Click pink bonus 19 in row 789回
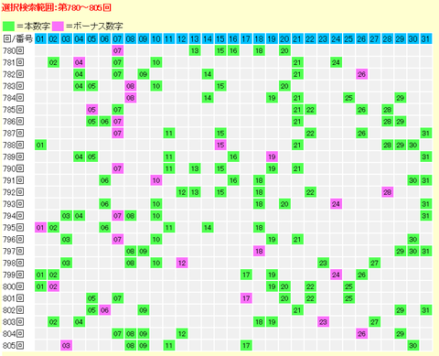439x356 pixels. pos(272,156)
